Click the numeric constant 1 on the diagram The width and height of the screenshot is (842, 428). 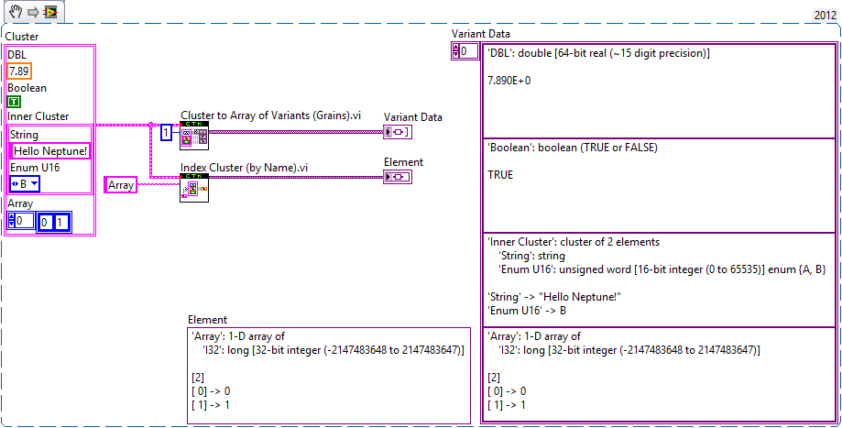click(167, 132)
